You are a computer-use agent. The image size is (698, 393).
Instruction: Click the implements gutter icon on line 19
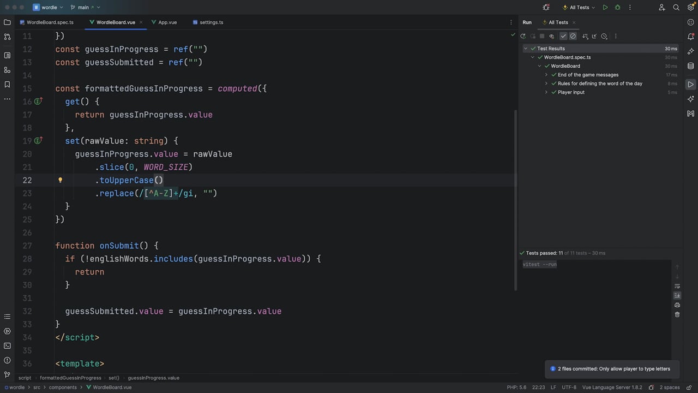point(38,141)
